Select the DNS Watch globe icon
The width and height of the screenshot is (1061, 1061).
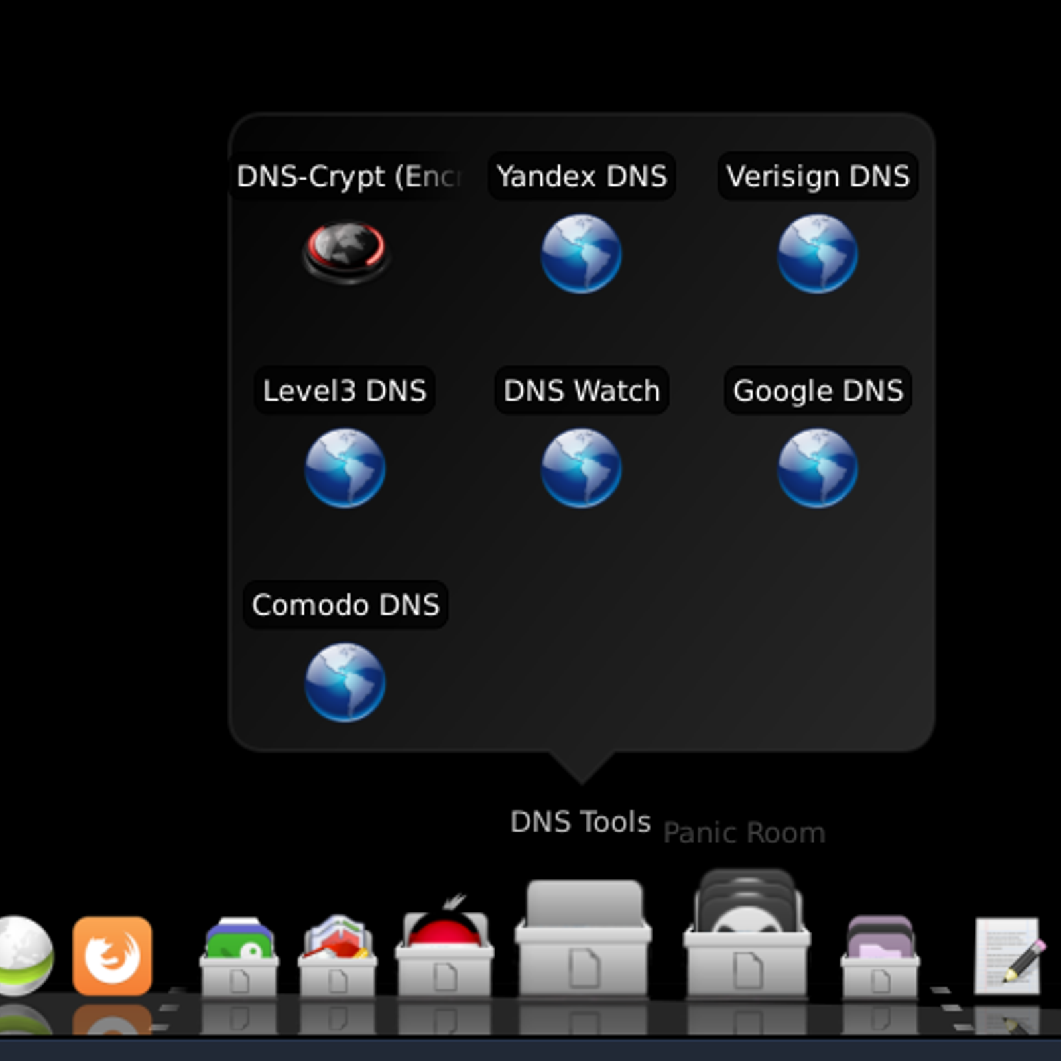(581, 468)
